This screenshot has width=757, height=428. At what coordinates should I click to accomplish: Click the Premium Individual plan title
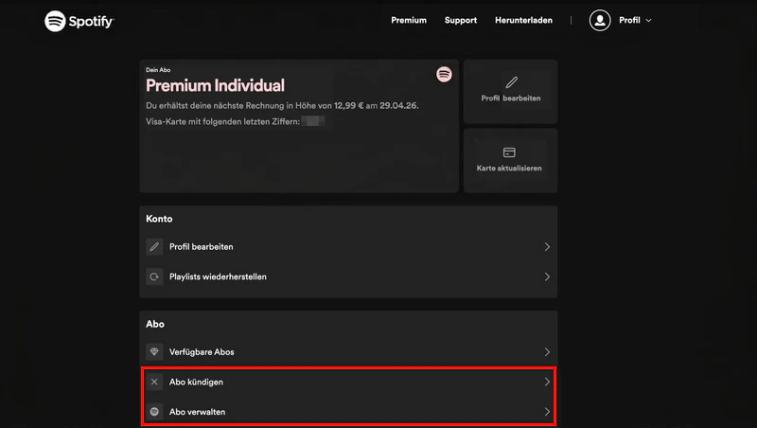pyautogui.click(x=216, y=85)
